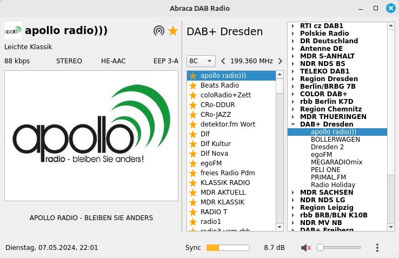Open the 8C channel dropdown
The image size is (399, 258).
coord(201,61)
